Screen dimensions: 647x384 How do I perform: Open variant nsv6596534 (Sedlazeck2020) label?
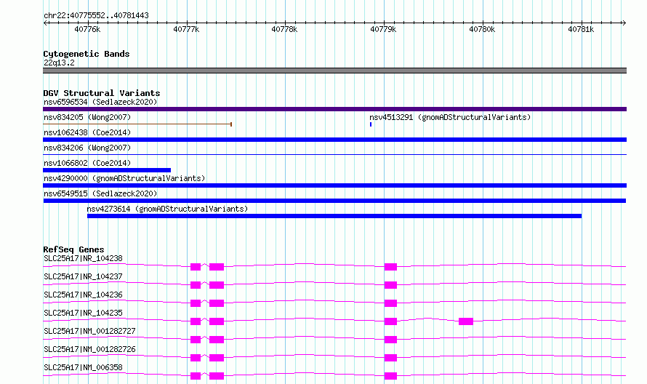coord(100,102)
